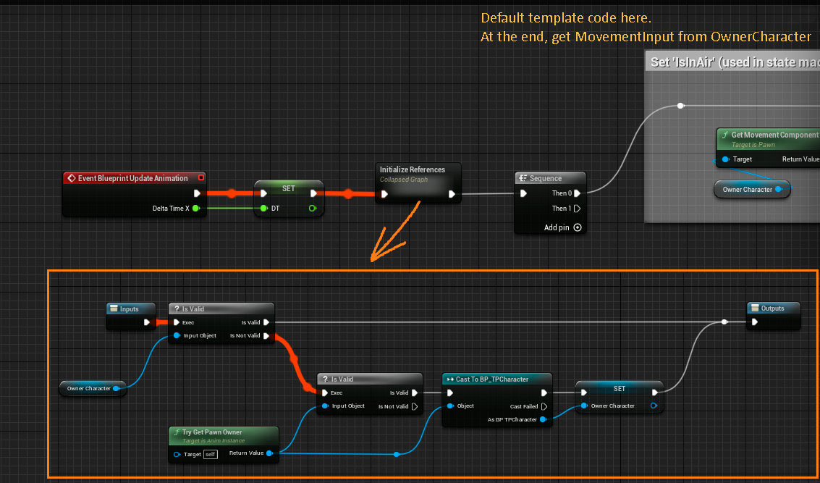Click the Target pin of Try Get Pawn Owner
The image size is (820, 483).
[x=177, y=454]
